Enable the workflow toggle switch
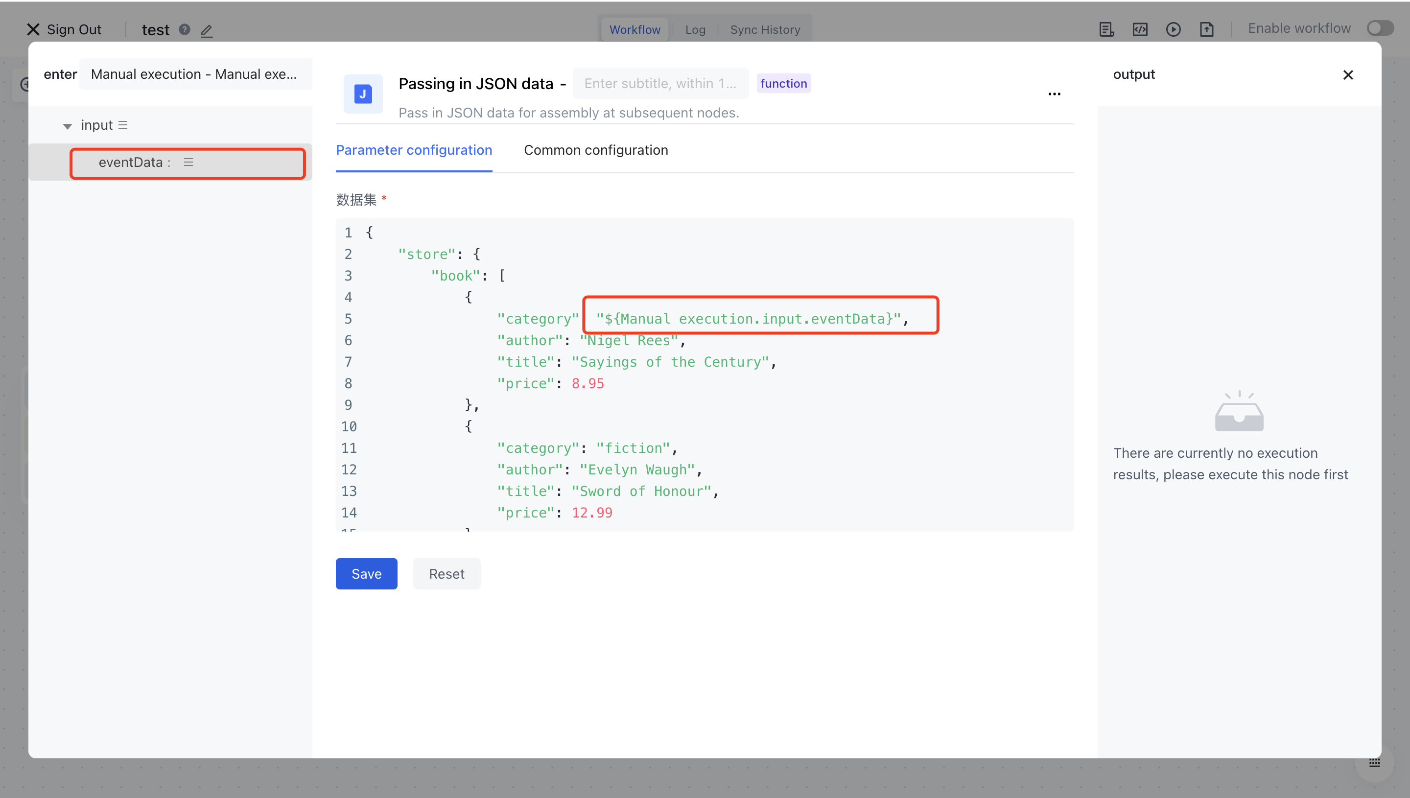The width and height of the screenshot is (1410, 798). (1380, 28)
